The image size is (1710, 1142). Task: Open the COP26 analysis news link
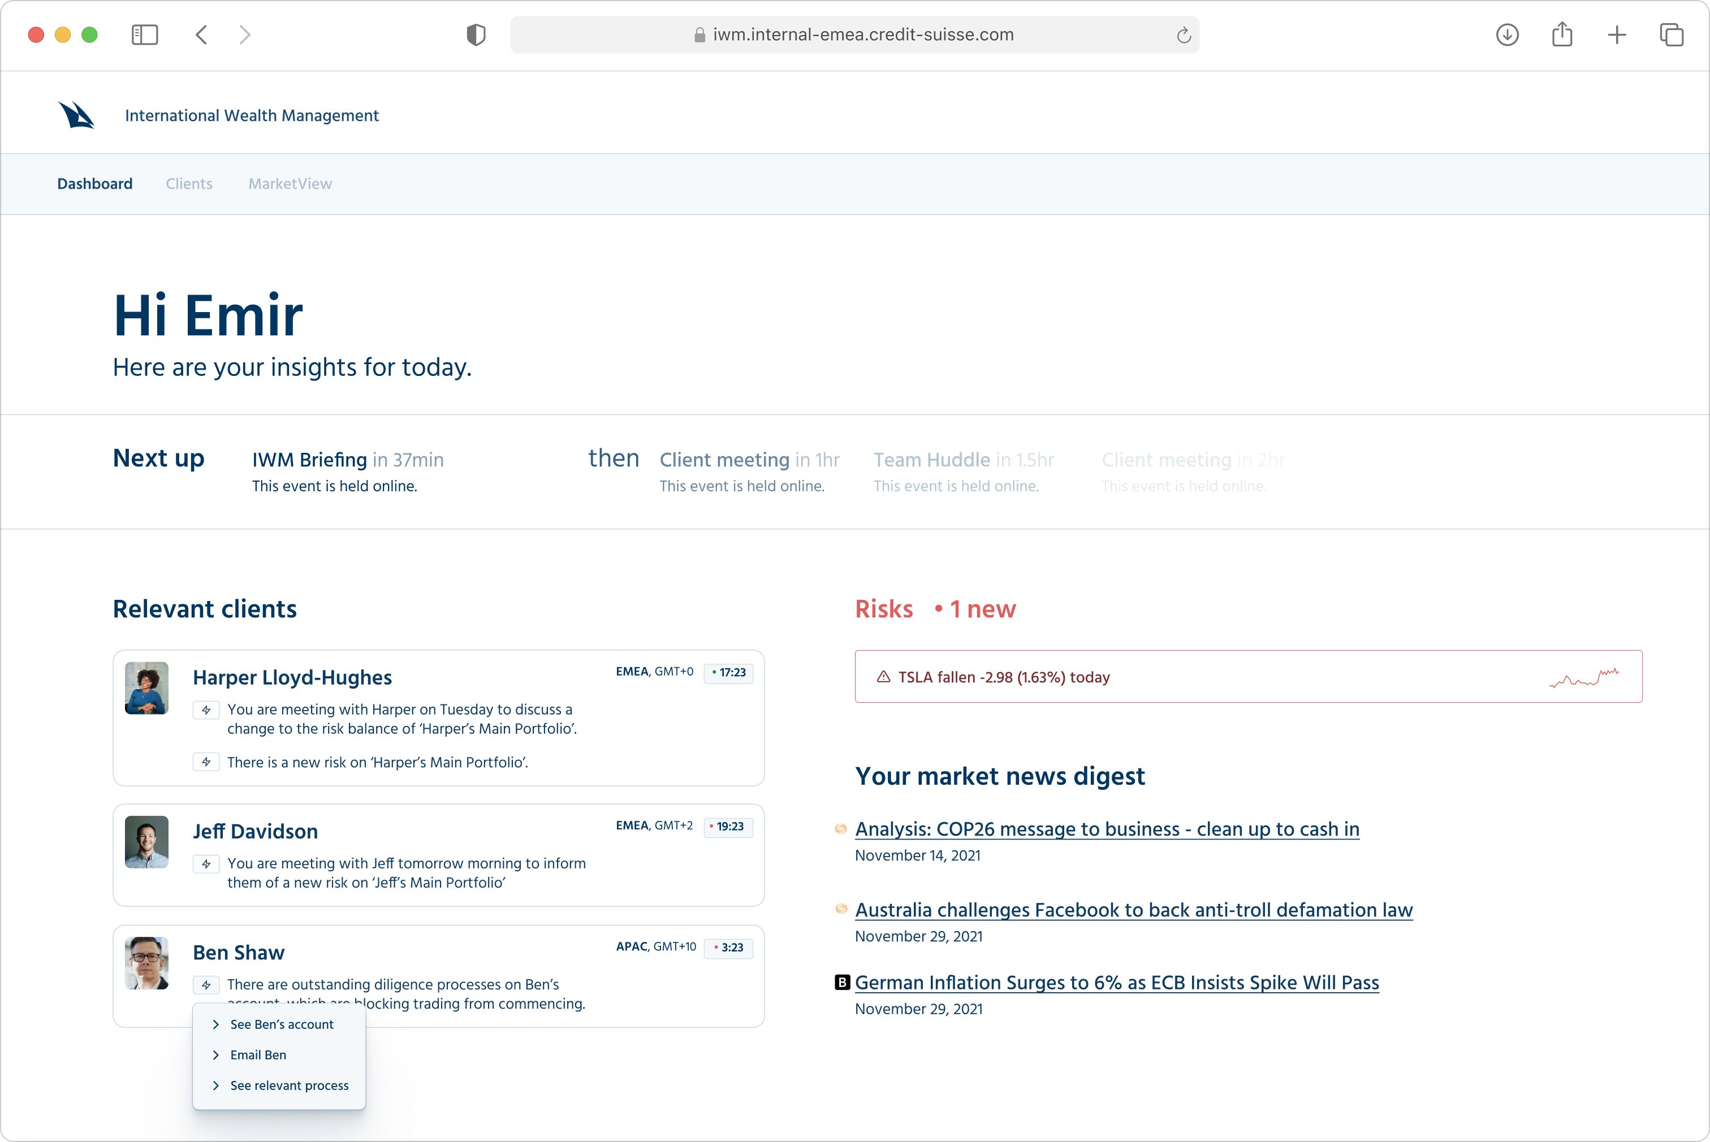pyautogui.click(x=1106, y=829)
